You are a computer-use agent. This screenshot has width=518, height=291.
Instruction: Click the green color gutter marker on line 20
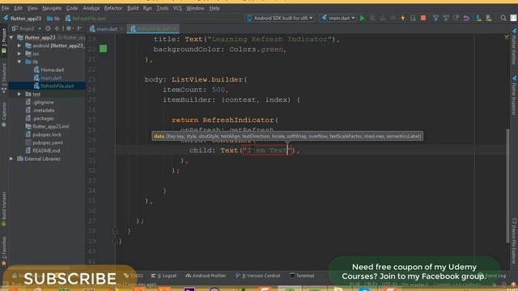point(103,48)
